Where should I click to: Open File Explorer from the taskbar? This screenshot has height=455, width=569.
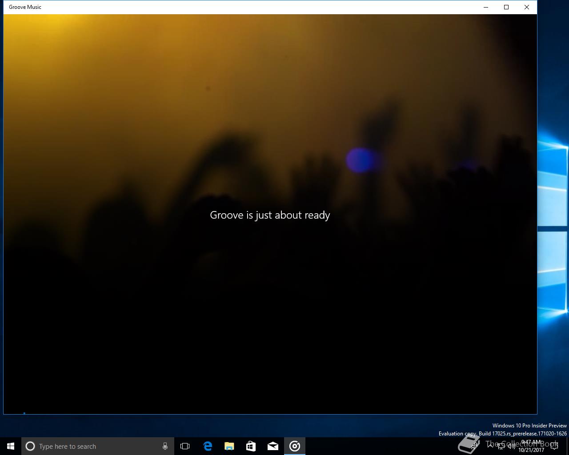tap(229, 446)
